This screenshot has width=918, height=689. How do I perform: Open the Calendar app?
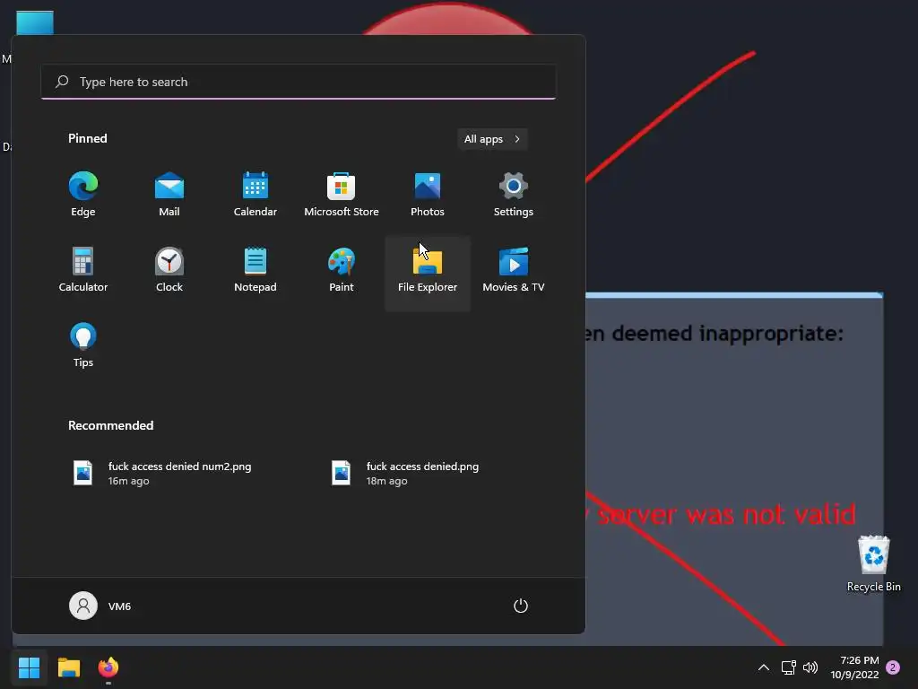pos(255,195)
